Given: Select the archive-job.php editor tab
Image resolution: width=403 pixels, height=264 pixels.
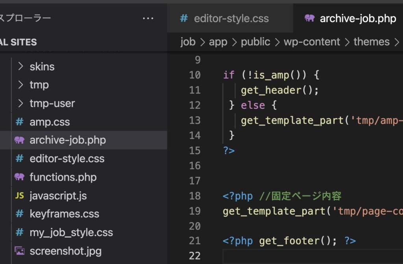Looking at the screenshot, I should (357, 18).
